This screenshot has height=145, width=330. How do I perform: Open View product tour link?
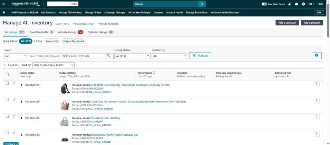83,24
